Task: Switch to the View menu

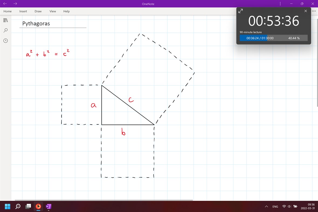Action: (53, 11)
